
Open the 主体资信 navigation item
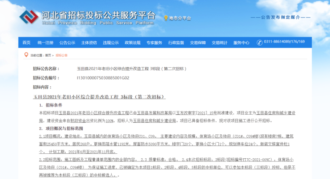point(89,43)
